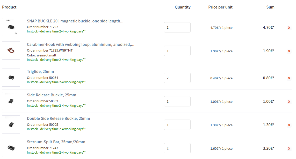The height and width of the screenshot is (159, 296).
Task: Open Carabiner-hook with webbing loop link
Action: (x=81, y=45)
